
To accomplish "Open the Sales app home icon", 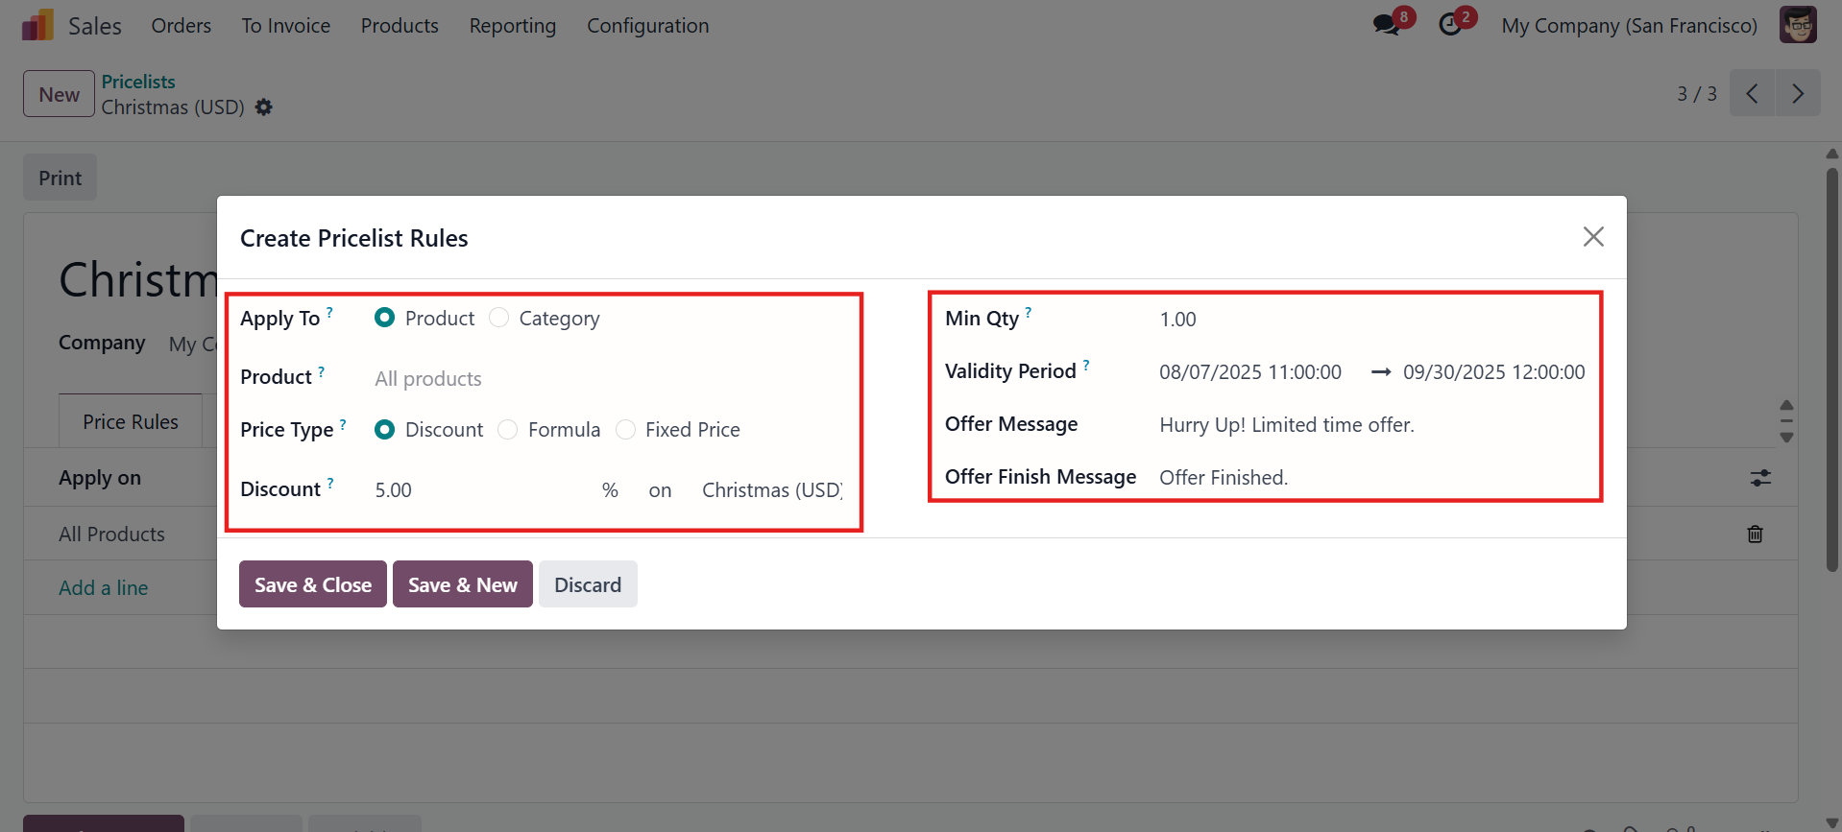I will tap(37, 25).
